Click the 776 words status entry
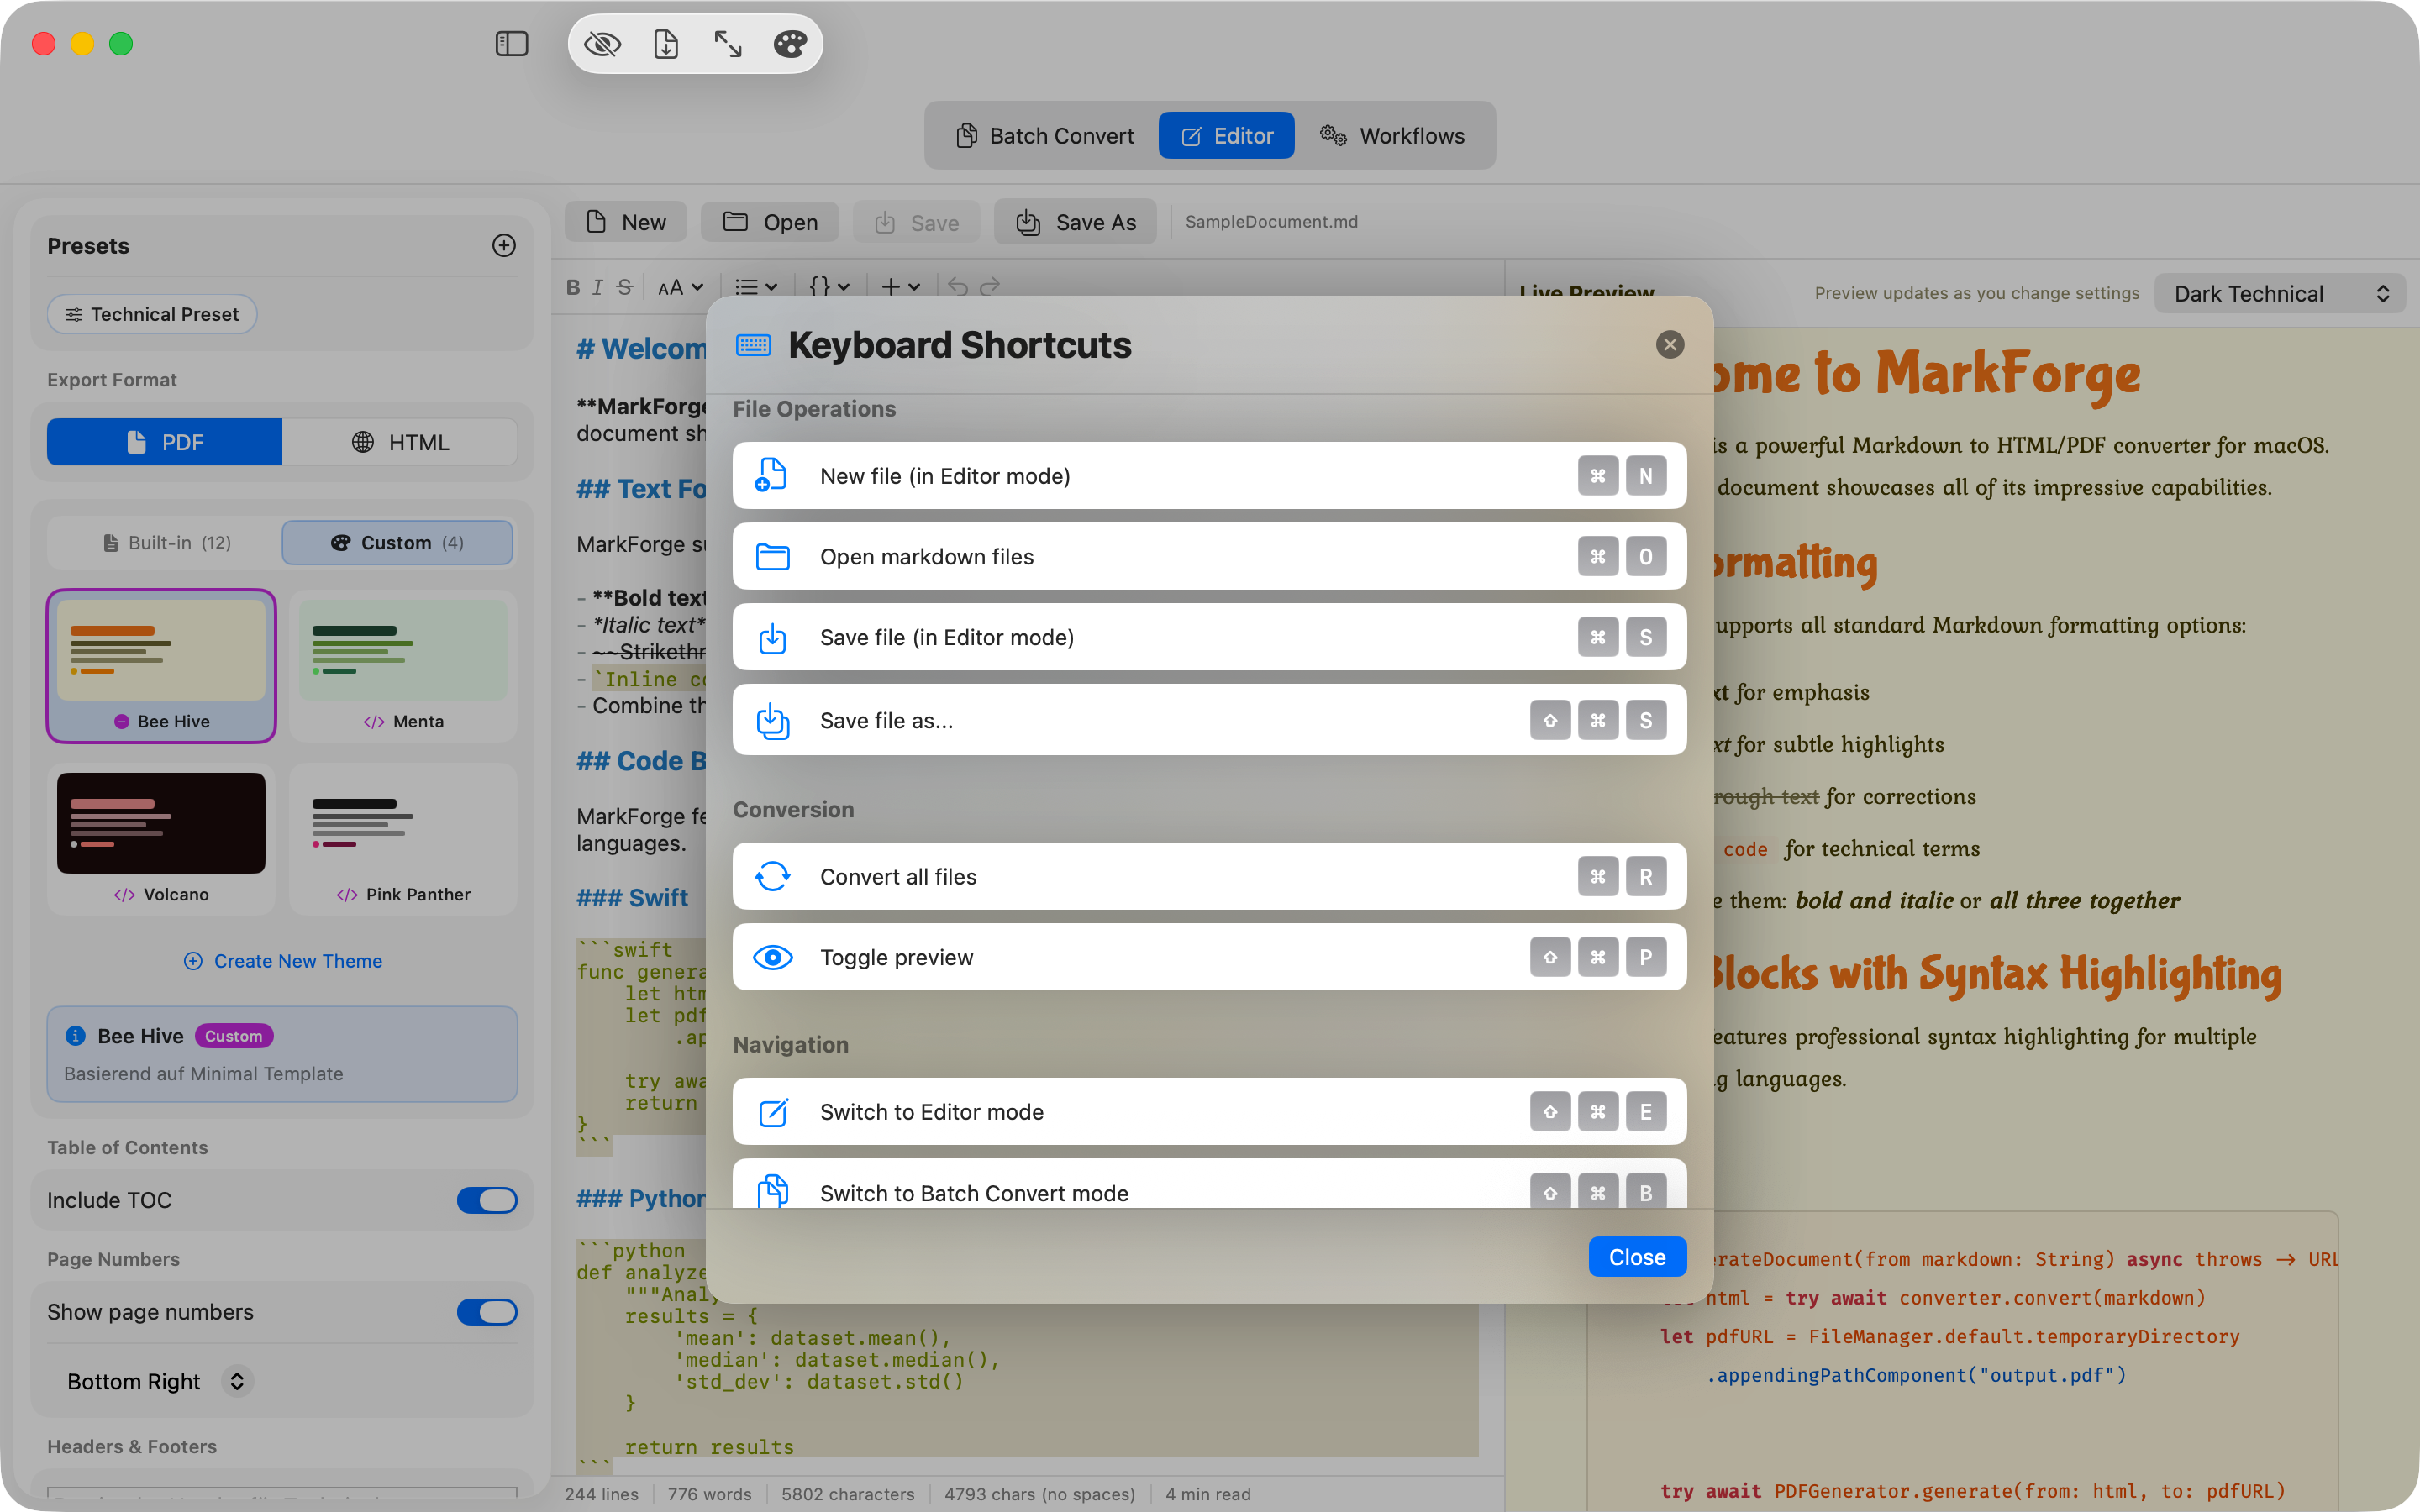Screen dimensions: 2420x1512 (x=709, y=1494)
